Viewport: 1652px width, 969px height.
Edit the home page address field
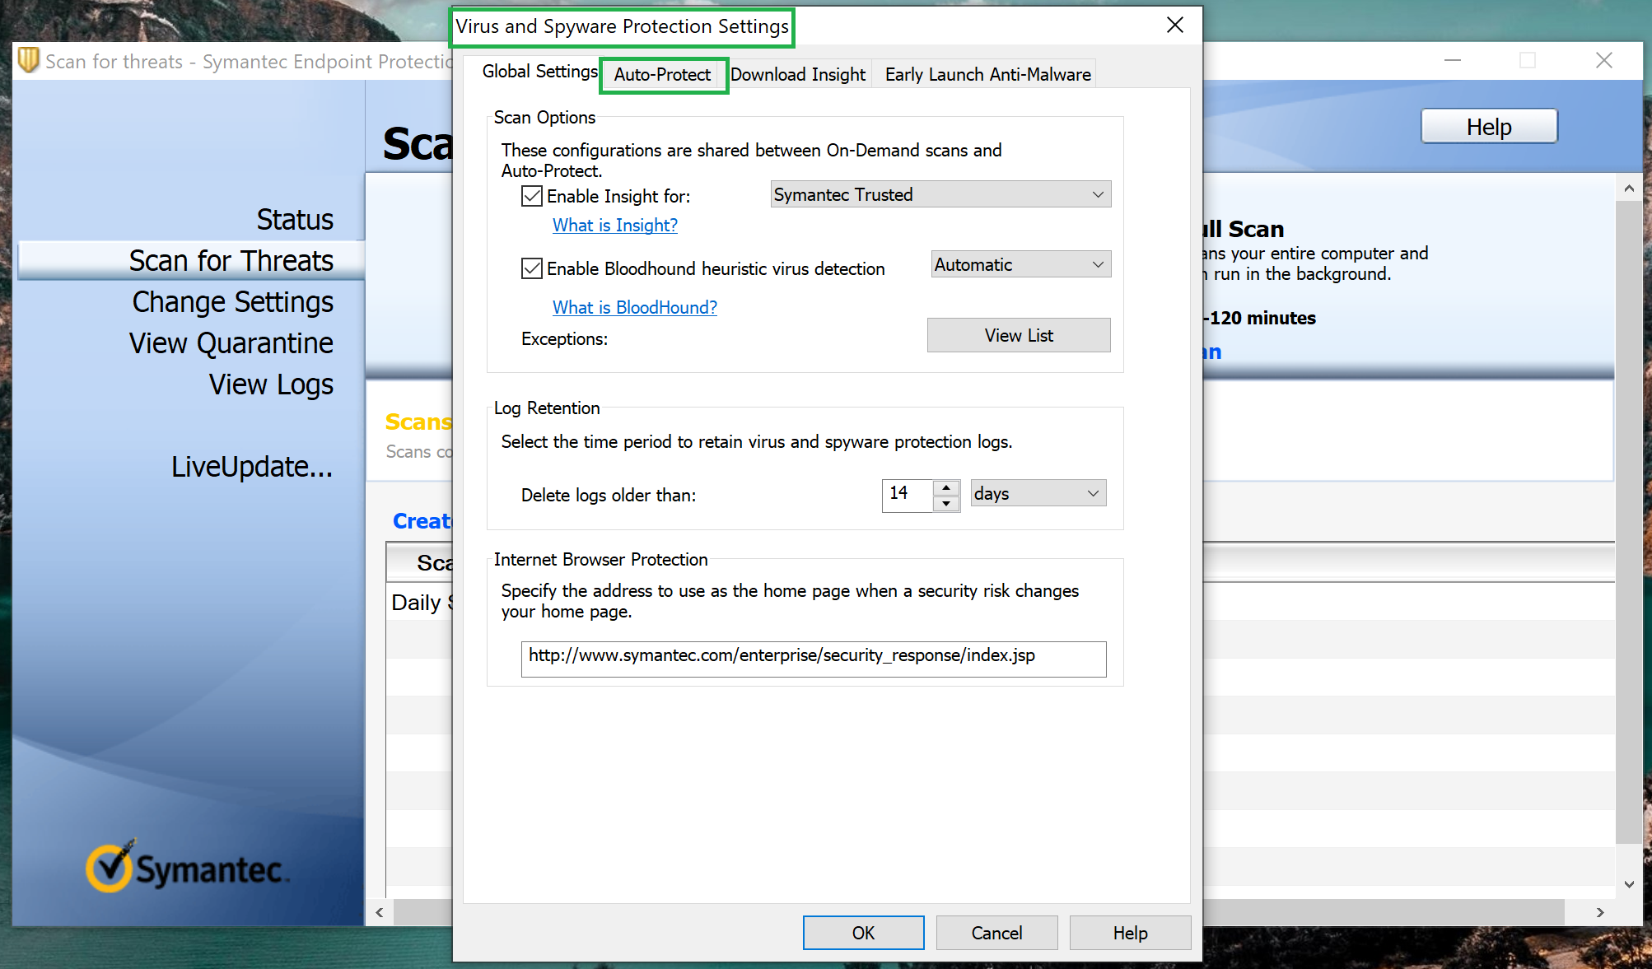click(x=813, y=658)
